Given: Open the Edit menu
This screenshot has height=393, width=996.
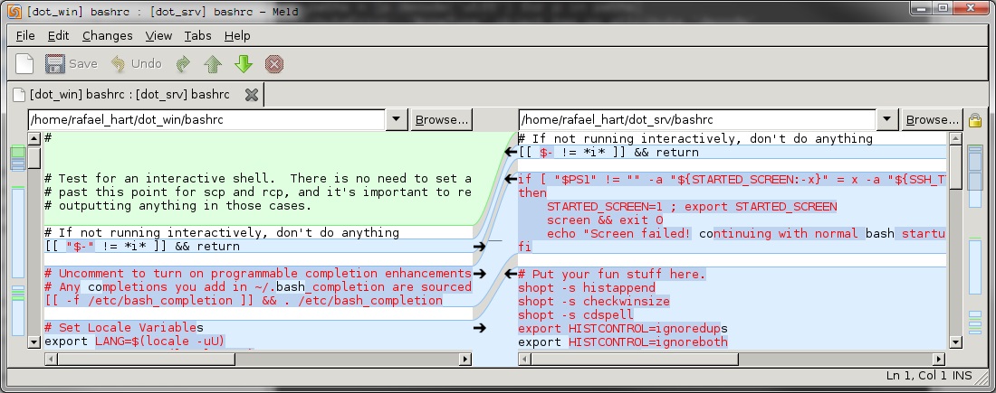Looking at the screenshot, I should tap(59, 35).
